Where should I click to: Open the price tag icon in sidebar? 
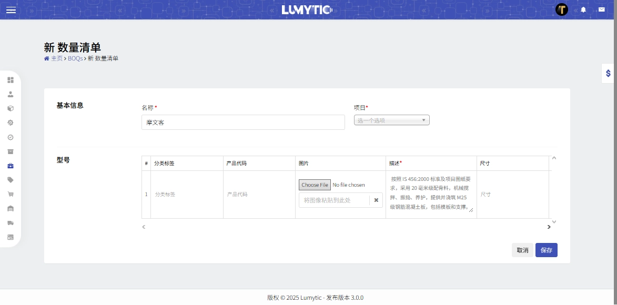click(x=11, y=180)
